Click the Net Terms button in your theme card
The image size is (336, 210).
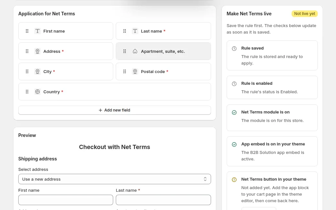click(x=272, y=191)
